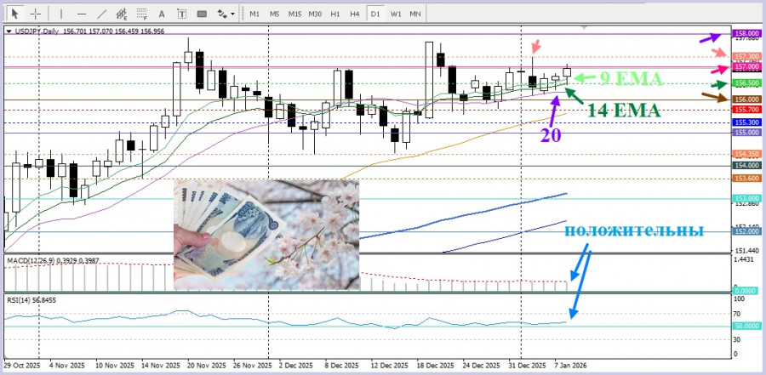The width and height of the screenshot is (766, 375).
Task: Switch chart to H1 timeframe
Action: [335, 14]
